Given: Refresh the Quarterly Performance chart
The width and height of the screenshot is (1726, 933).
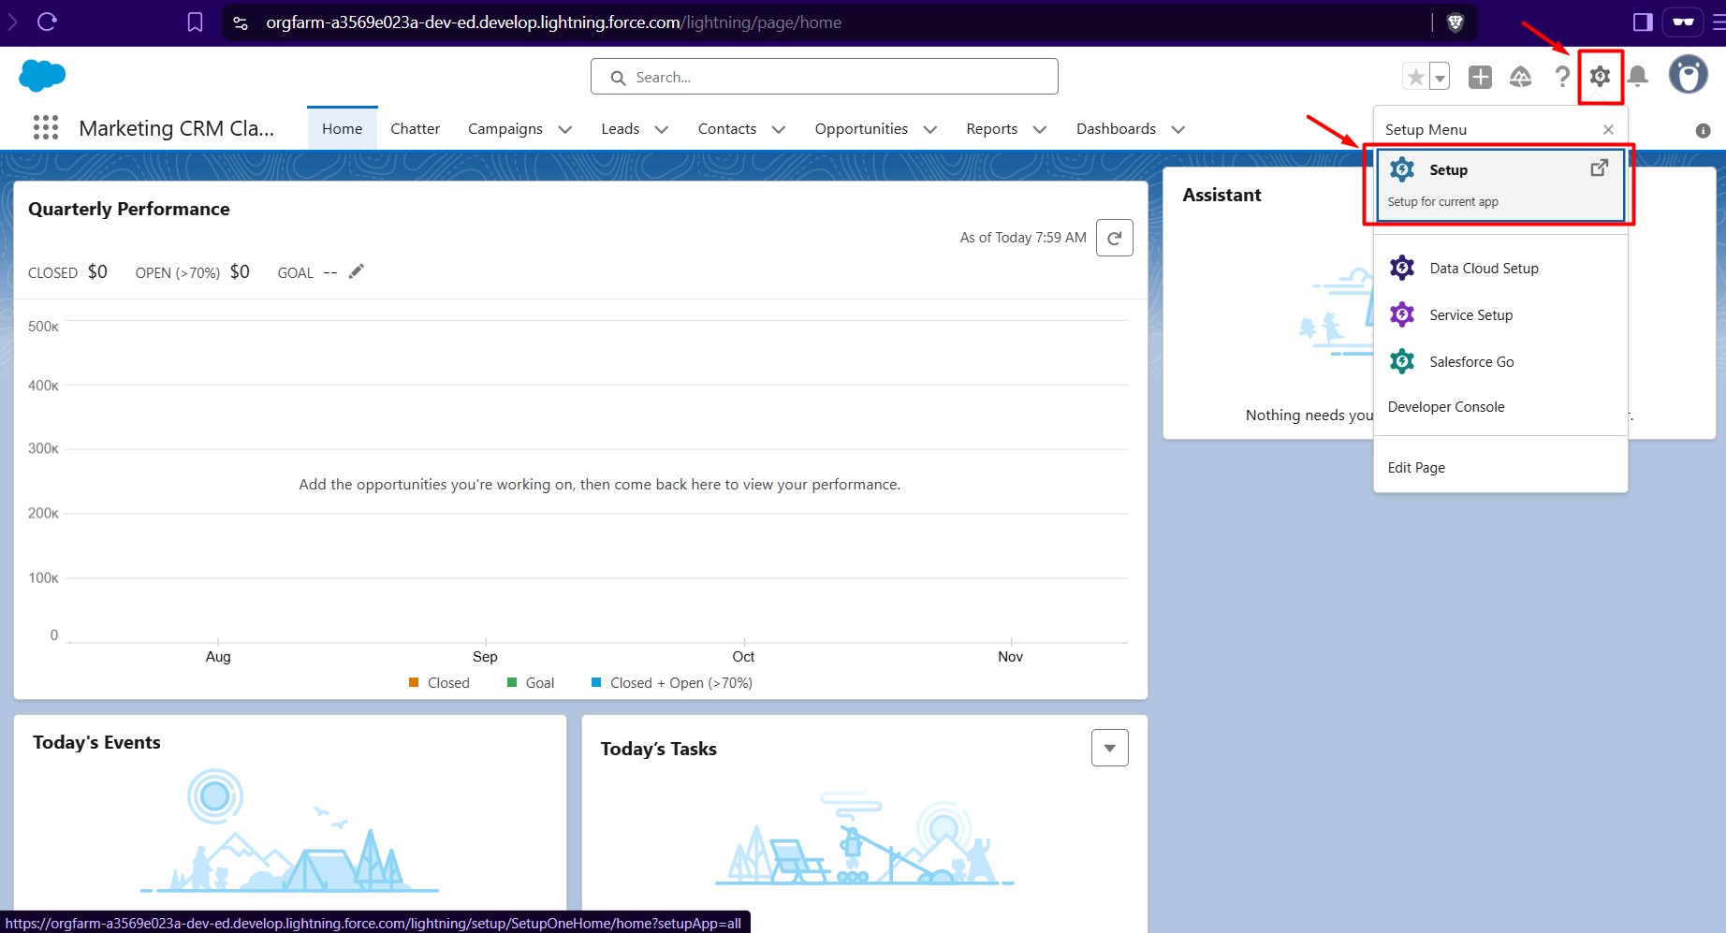Looking at the screenshot, I should point(1114,238).
